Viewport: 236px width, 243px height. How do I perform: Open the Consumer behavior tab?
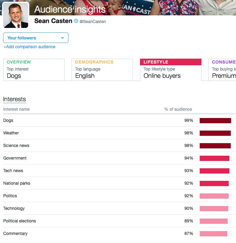[222, 70]
